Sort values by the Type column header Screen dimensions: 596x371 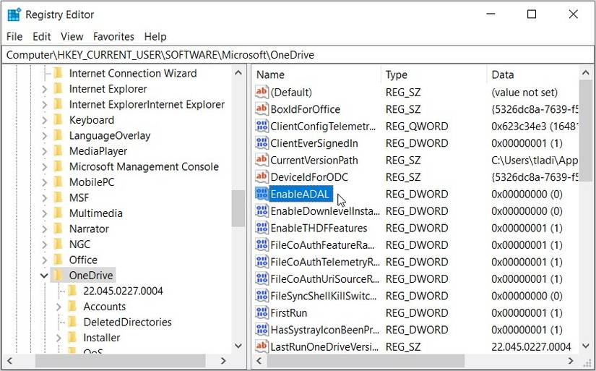(434, 74)
